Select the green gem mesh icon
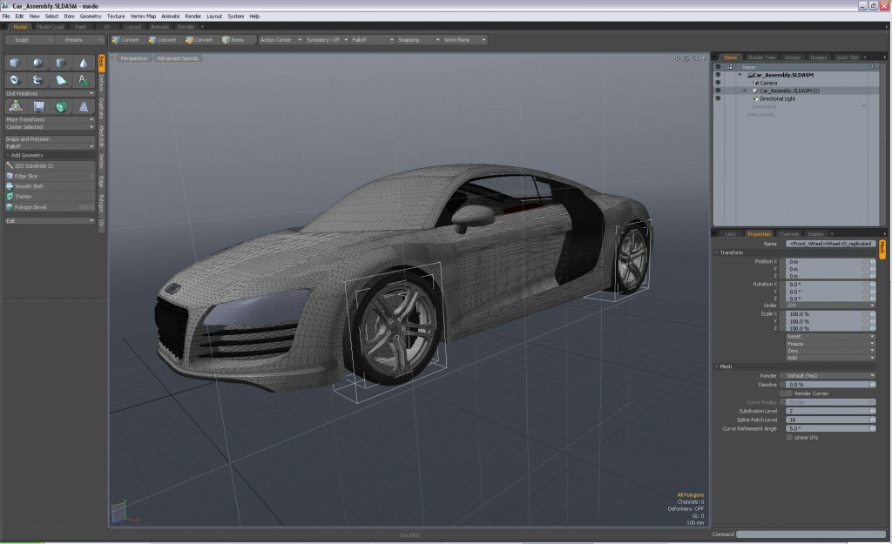 click(x=61, y=106)
